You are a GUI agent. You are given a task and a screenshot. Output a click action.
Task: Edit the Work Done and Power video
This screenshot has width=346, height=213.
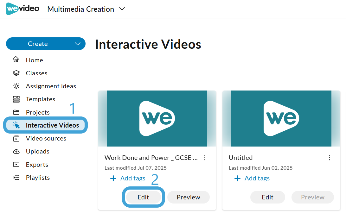tap(143, 197)
